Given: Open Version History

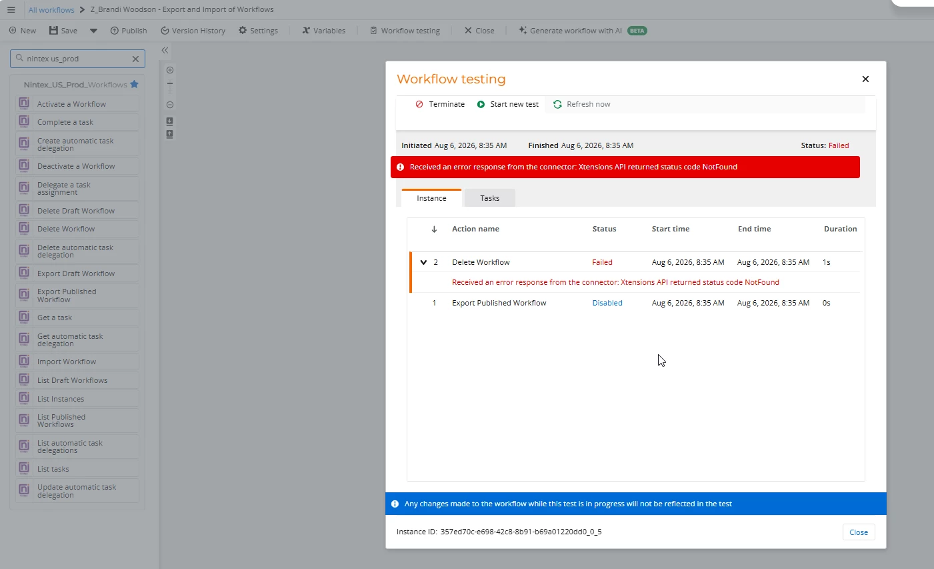Looking at the screenshot, I should 193,31.
